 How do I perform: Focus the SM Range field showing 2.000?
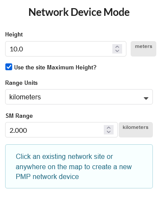coord(61,130)
